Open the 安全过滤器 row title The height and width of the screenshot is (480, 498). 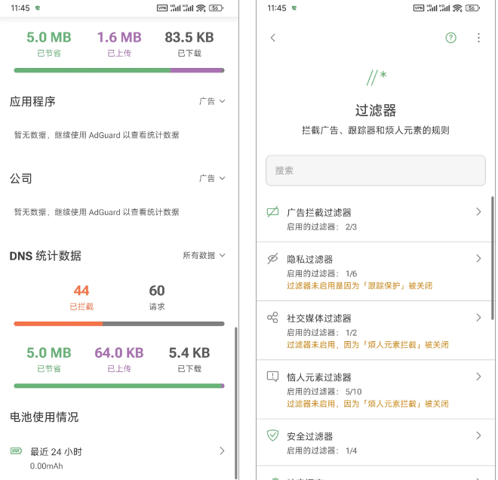(x=309, y=436)
